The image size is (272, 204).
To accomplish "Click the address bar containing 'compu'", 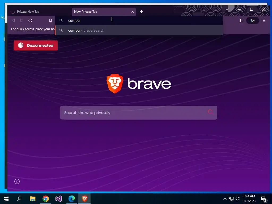I will [x=139, y=20].
